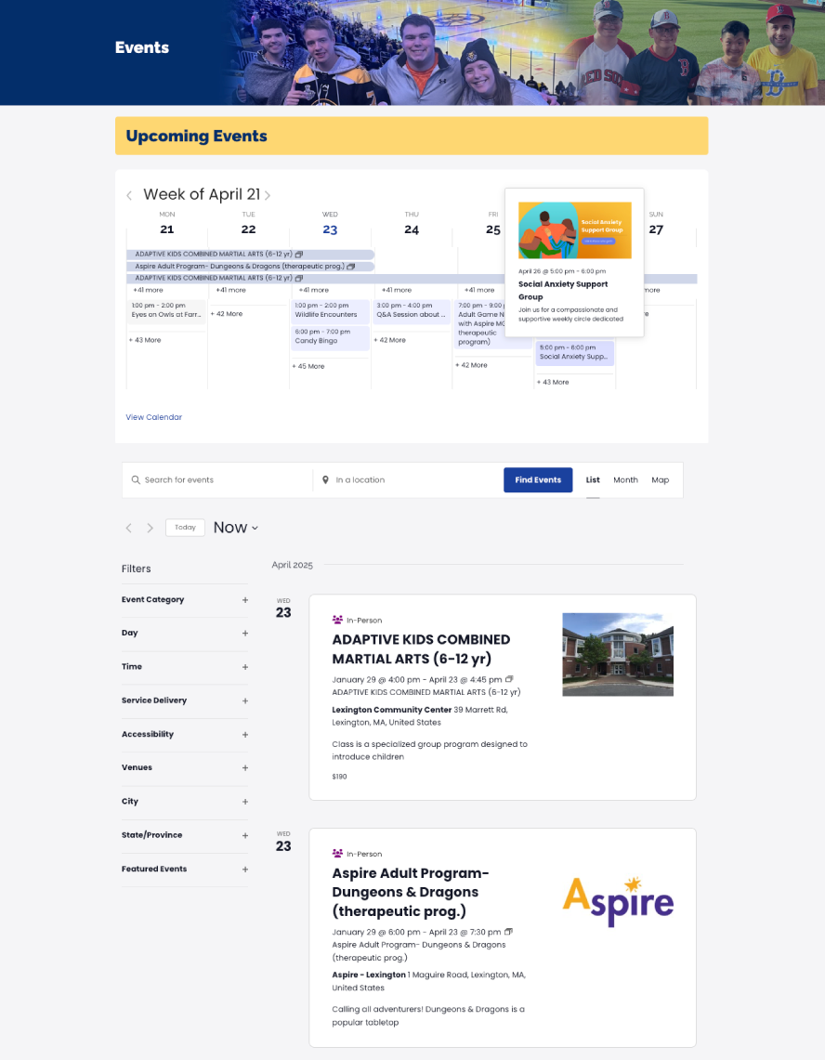The height and width of the screenshot is (1060, 825).
Task: Show + 42 More events on Thursday
Action: click(390, 340)
